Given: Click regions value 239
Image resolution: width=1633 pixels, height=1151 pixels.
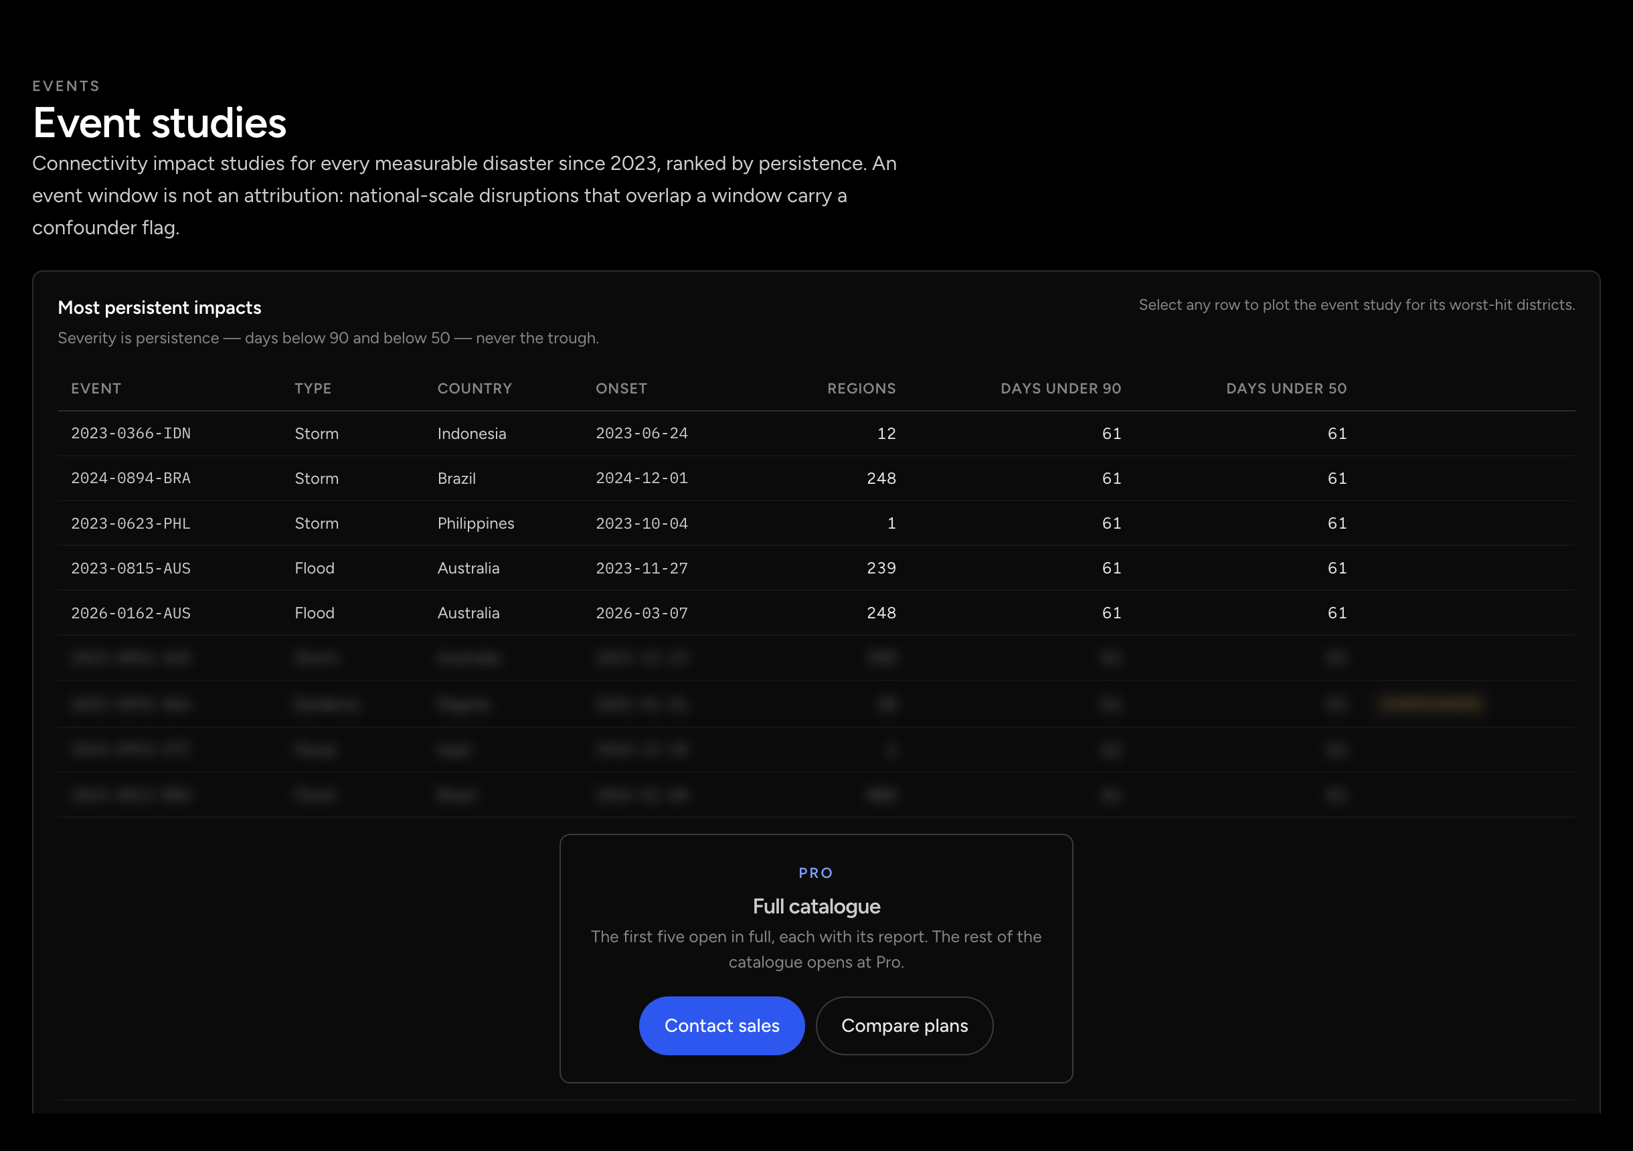Looking at the screenshot, I should 881,567.
